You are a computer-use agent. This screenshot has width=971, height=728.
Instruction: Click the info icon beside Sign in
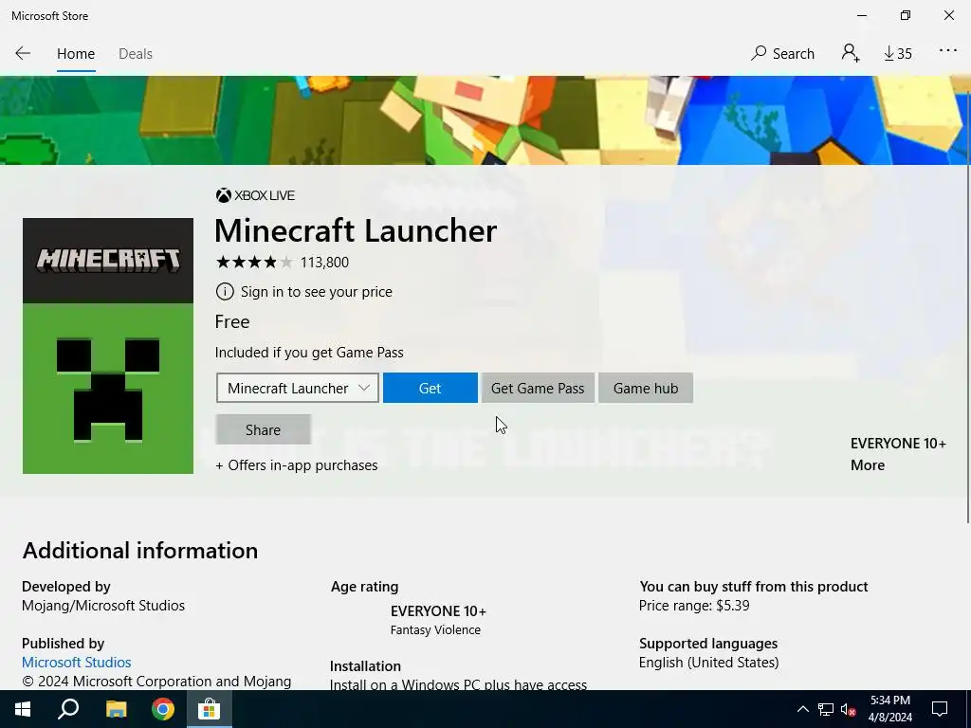click(225, 292)
